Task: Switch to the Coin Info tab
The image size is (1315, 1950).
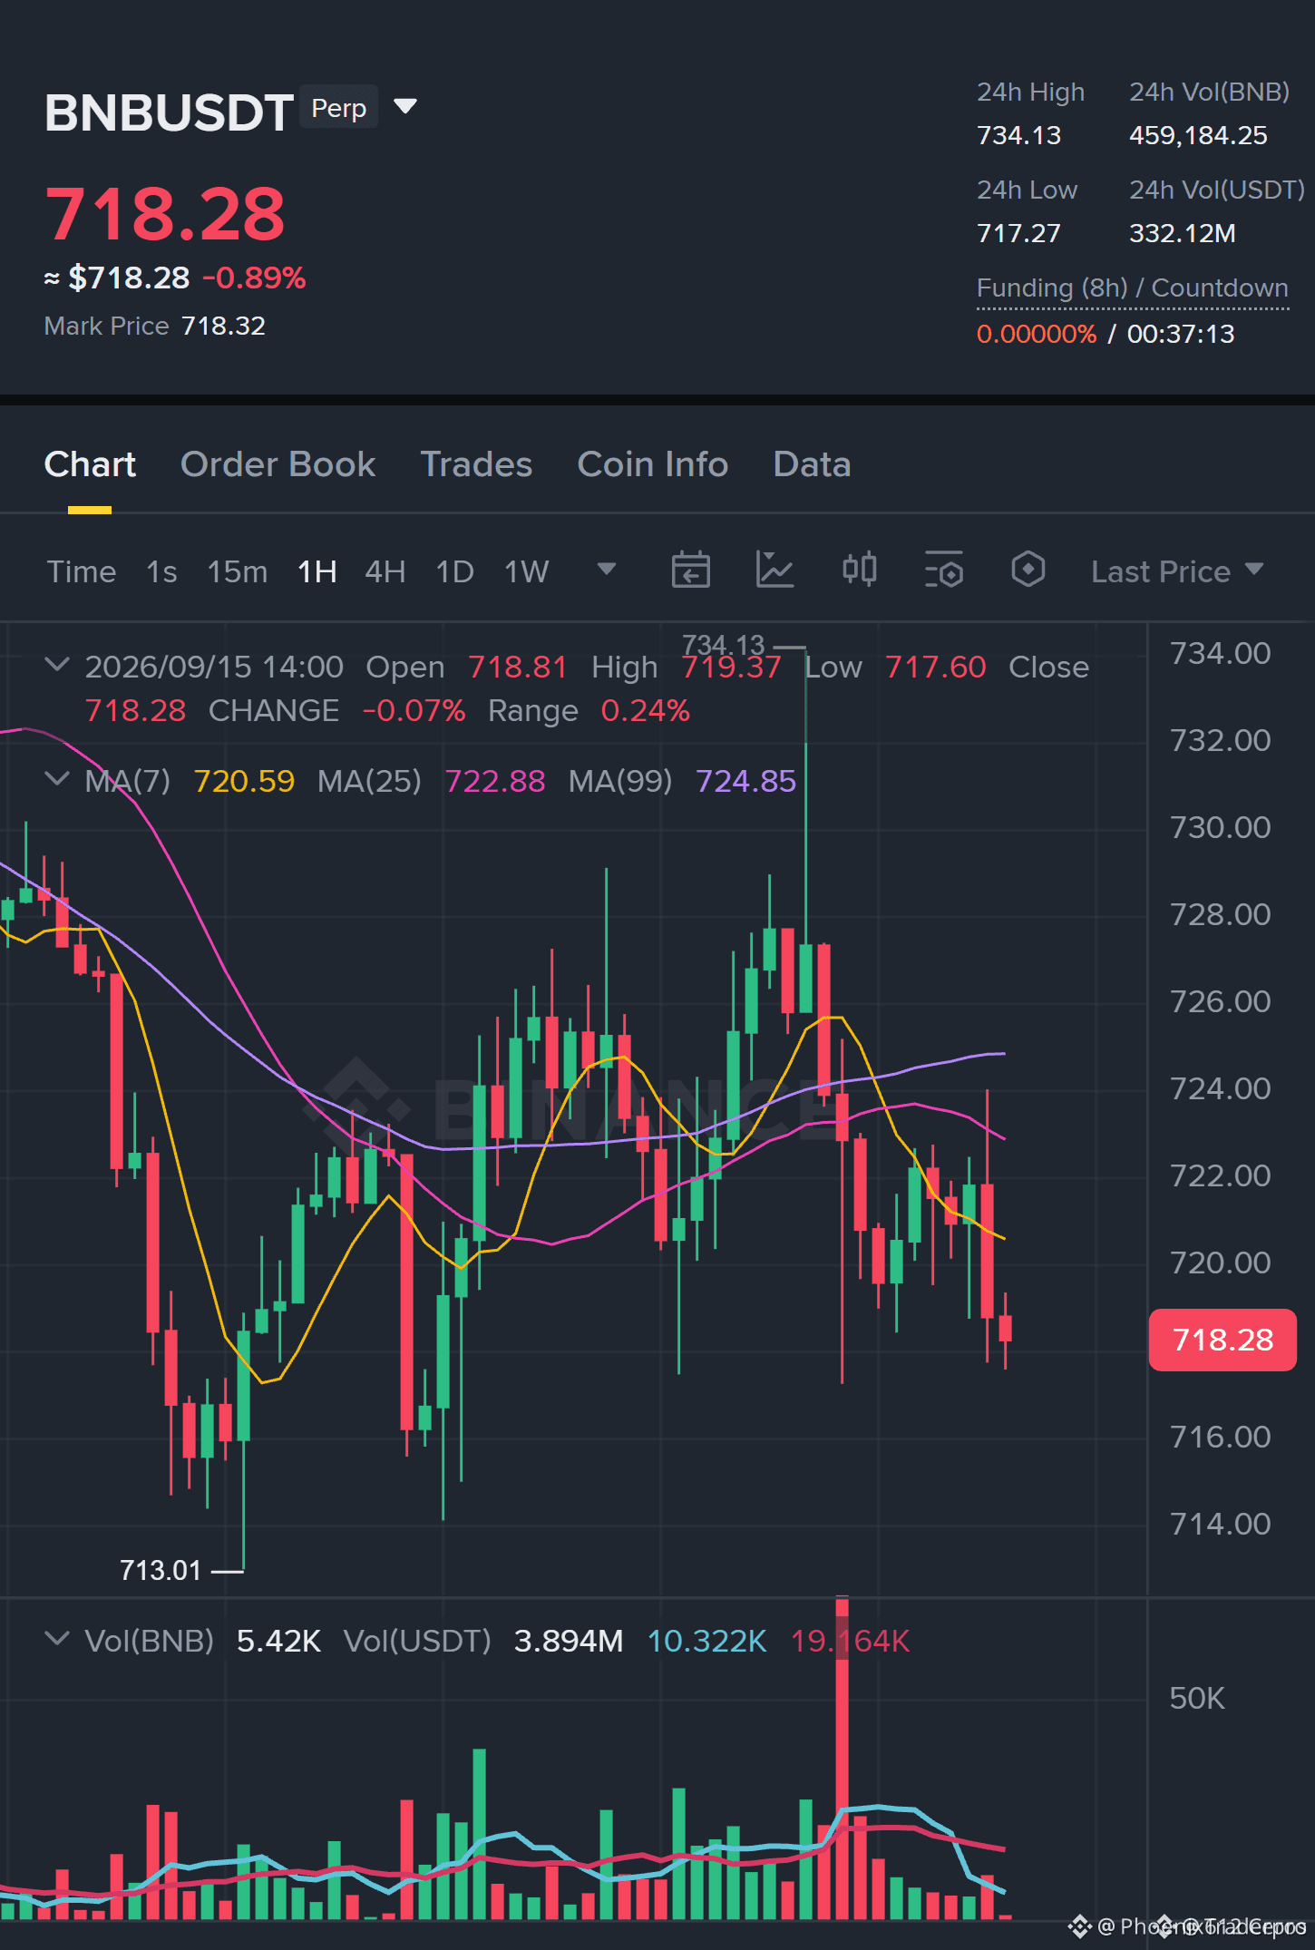Action: tap(653, 464)
